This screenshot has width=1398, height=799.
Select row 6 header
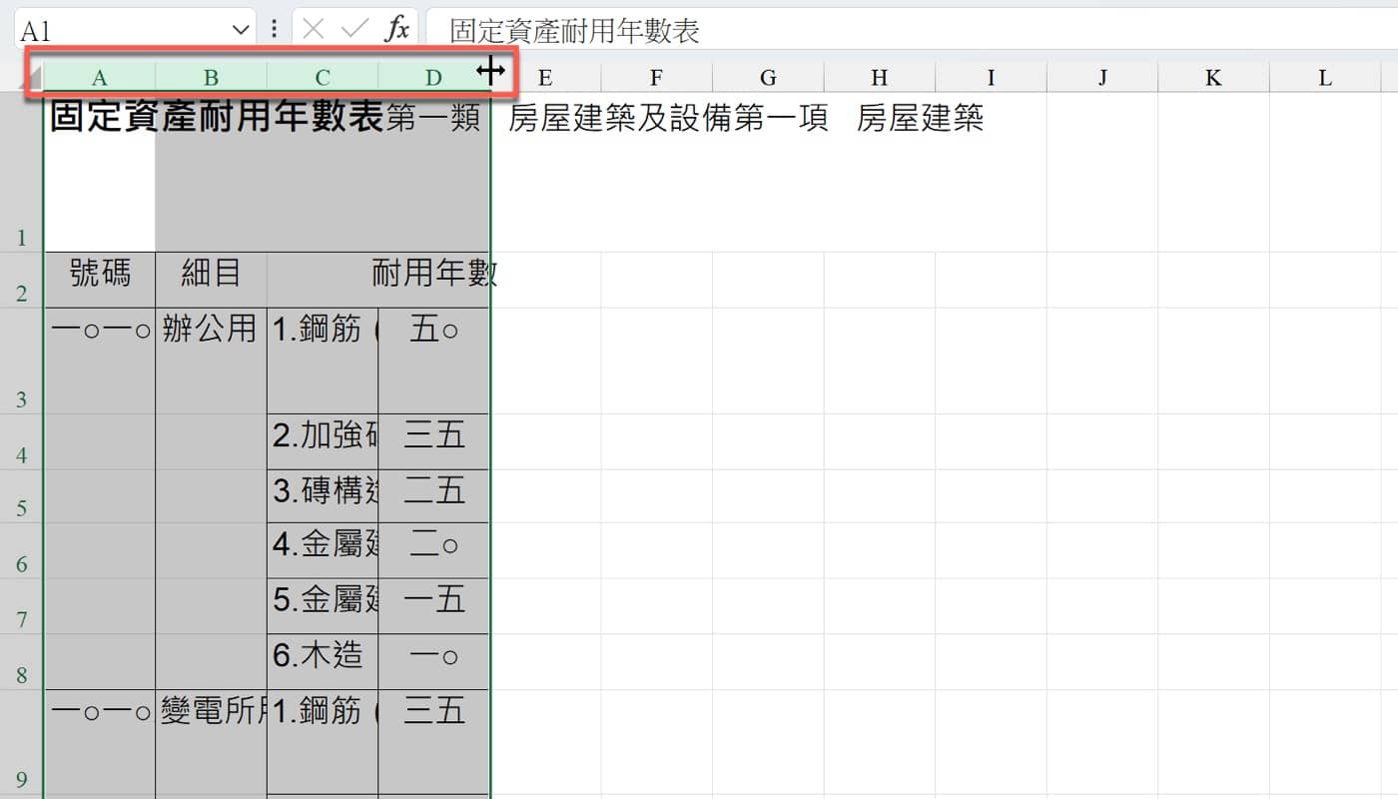(22, 550)
